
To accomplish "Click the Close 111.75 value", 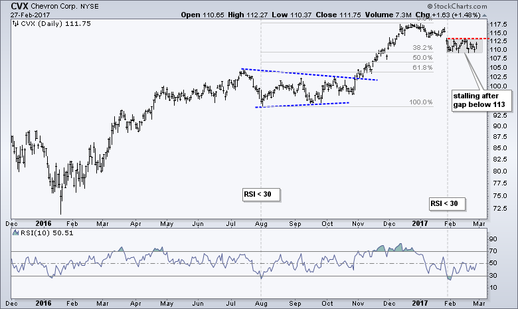I will (x=338, y=15).
